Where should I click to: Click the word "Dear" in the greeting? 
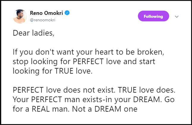(21, 33)
